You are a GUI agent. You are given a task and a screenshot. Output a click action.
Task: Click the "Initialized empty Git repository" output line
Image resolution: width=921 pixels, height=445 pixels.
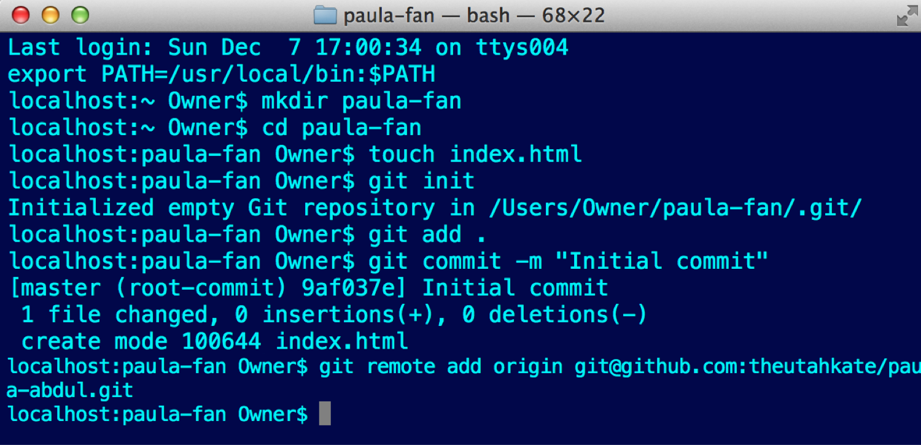tap(435, 208)
